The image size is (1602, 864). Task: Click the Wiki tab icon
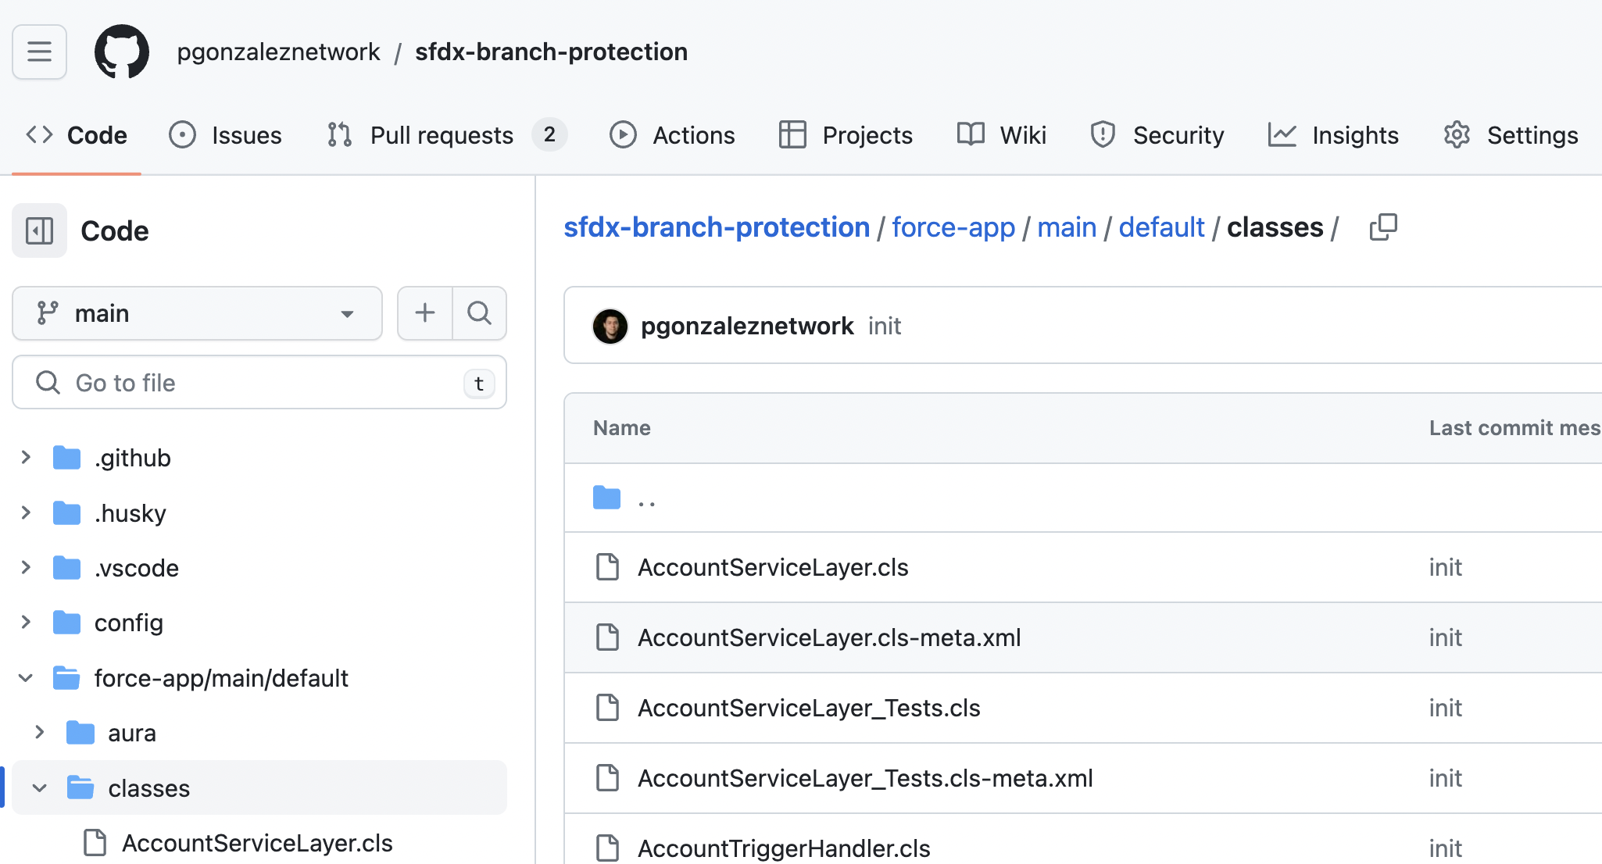click(x=970, y=135)
